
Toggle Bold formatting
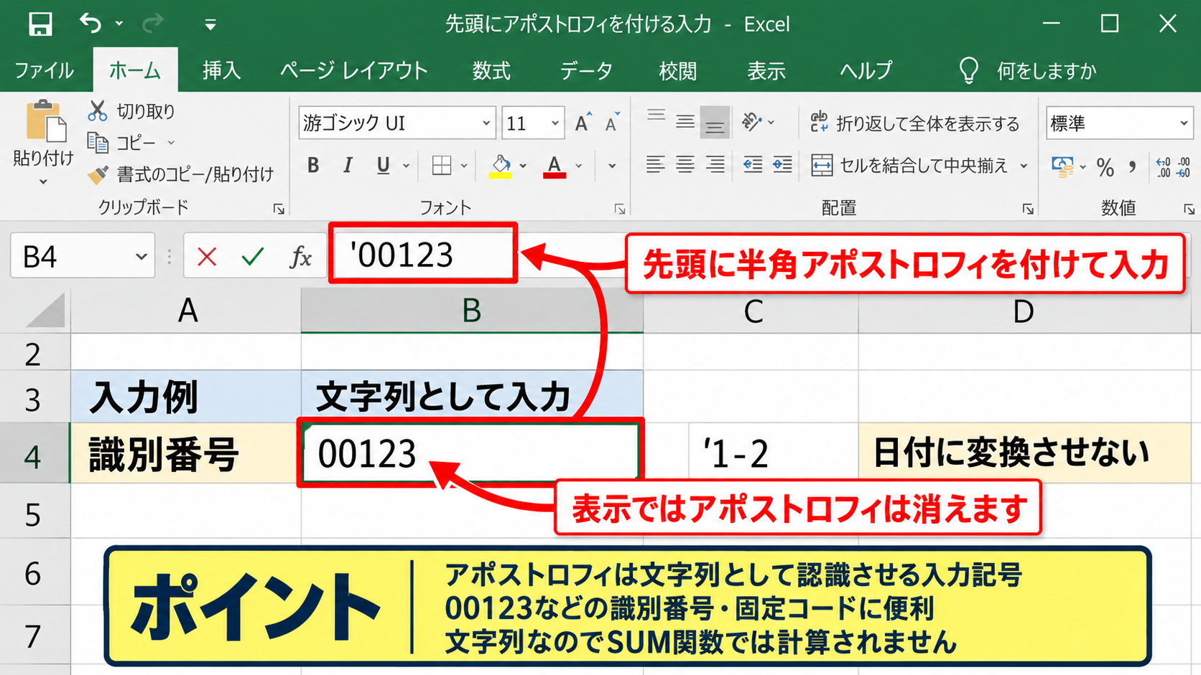click(313, 166)
